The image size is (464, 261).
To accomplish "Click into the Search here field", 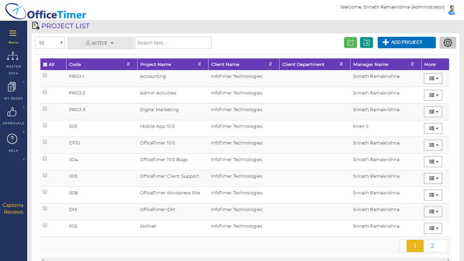I will click(x=173, y=43).
